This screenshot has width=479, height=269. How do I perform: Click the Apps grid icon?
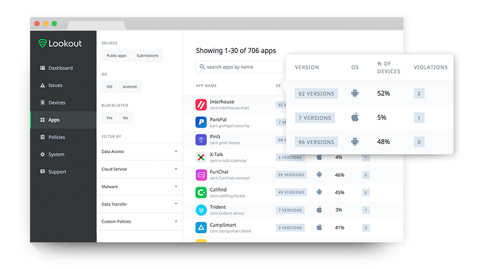(x=43, y=120)
